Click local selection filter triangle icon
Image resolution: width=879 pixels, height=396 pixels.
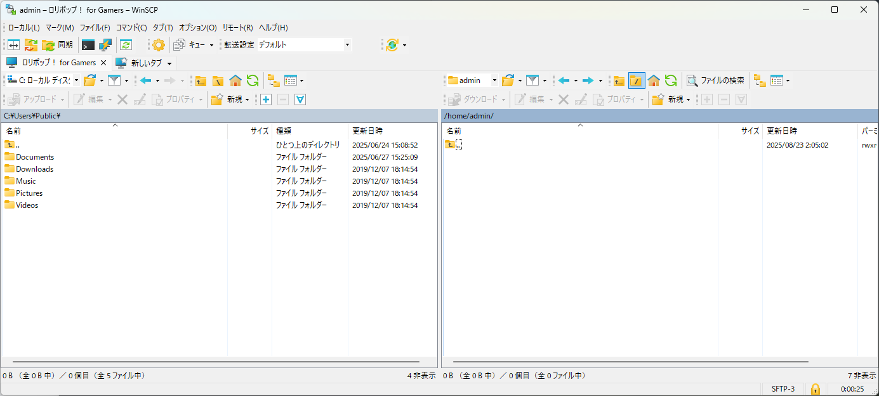pos(300,99)
